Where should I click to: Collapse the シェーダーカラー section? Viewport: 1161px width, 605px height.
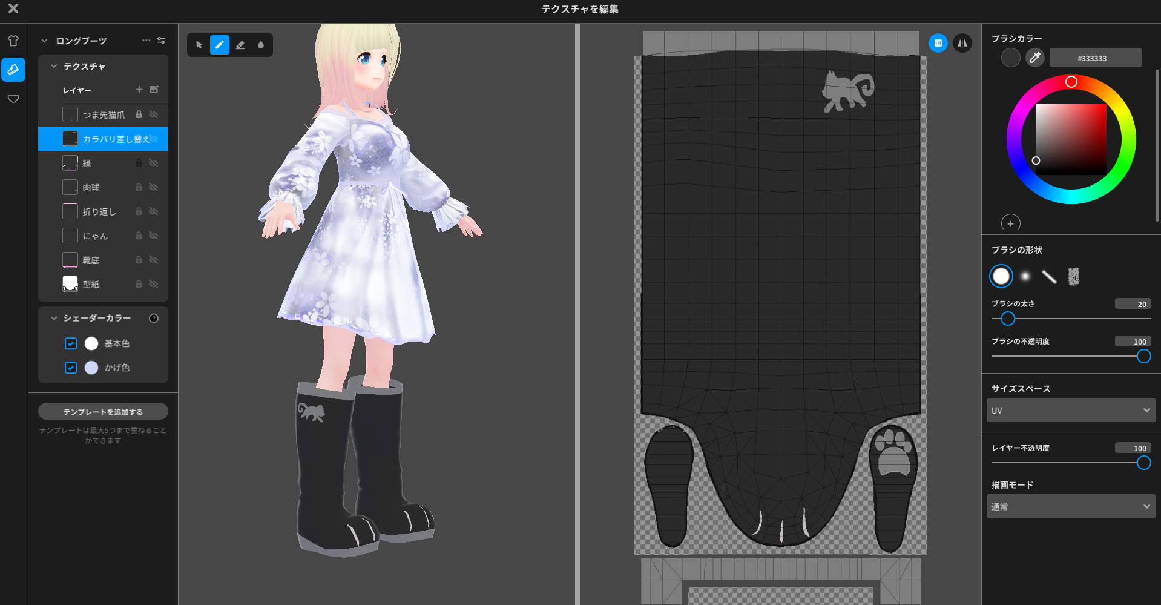(x=53, y=318)
